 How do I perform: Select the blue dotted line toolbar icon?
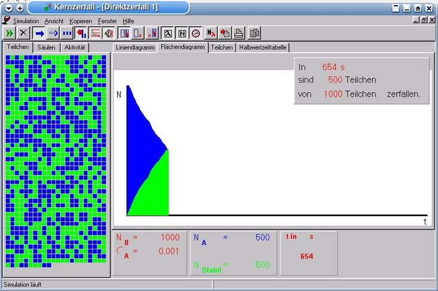pyautogui.click(x=67, y=33)
